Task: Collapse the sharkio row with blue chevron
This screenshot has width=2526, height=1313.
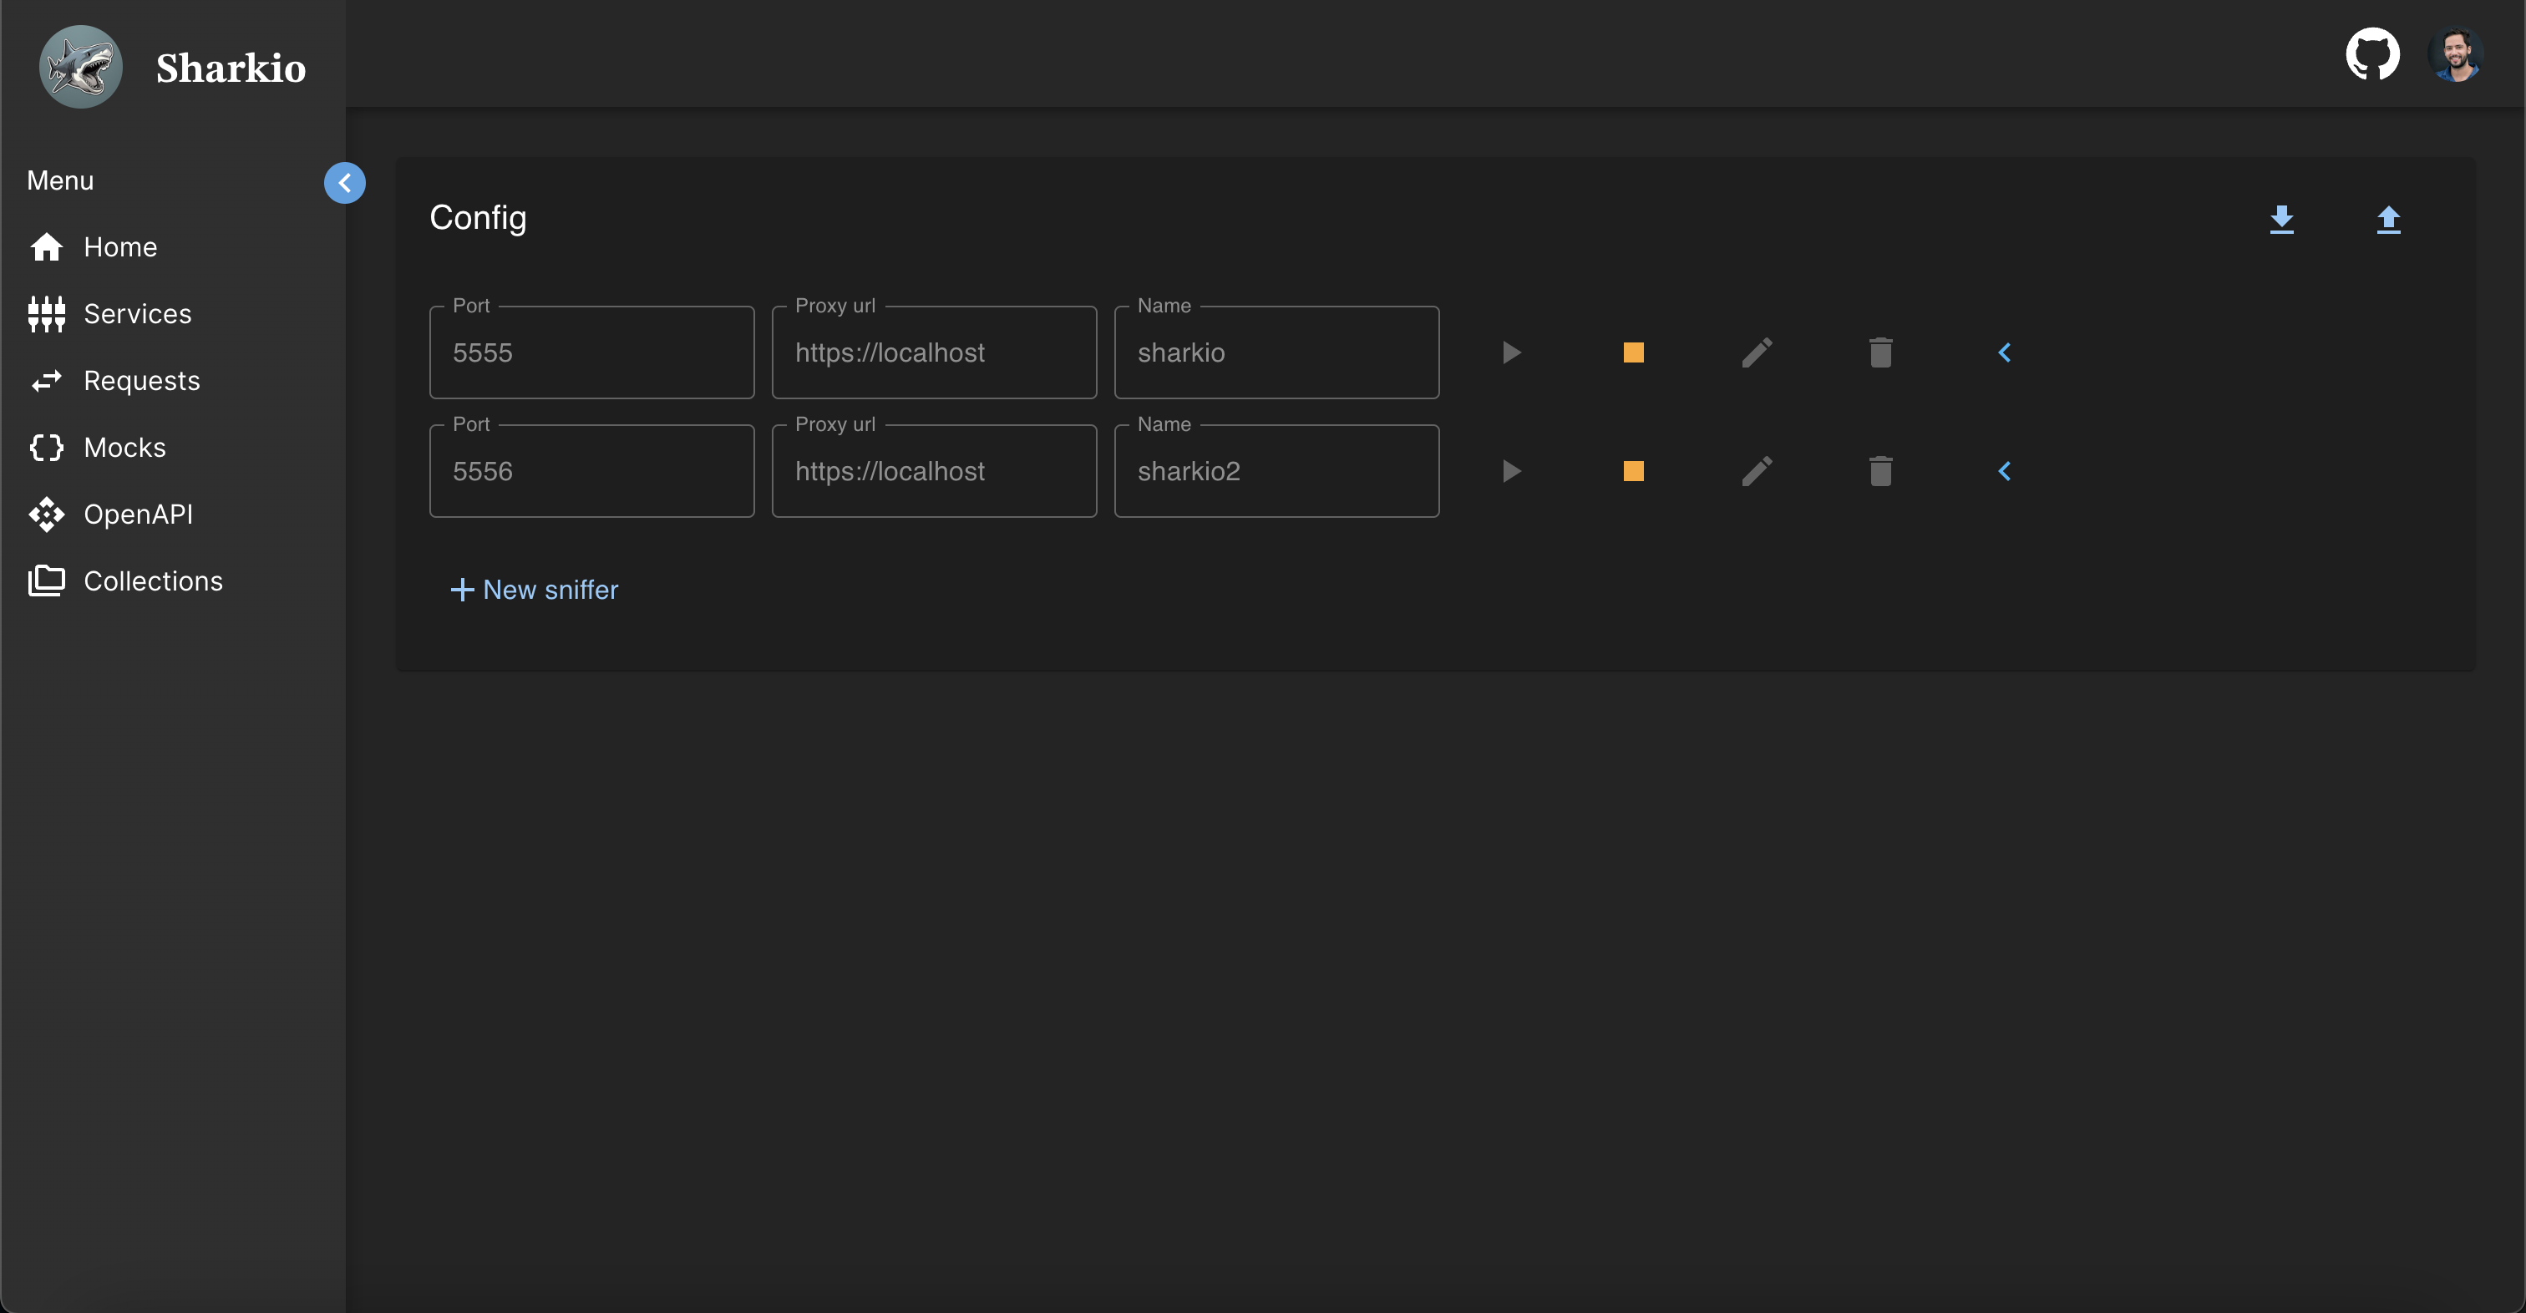Action: tap(2004, 352)
